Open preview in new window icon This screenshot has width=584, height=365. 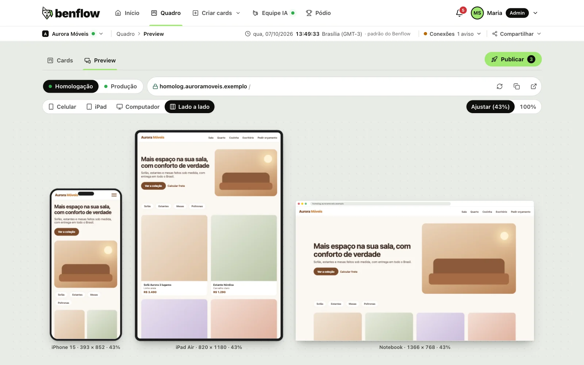tap(534, 87)
